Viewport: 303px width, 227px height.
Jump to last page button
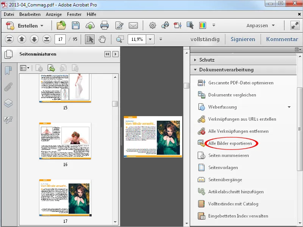pyautogui.click(x=47, y=39)
